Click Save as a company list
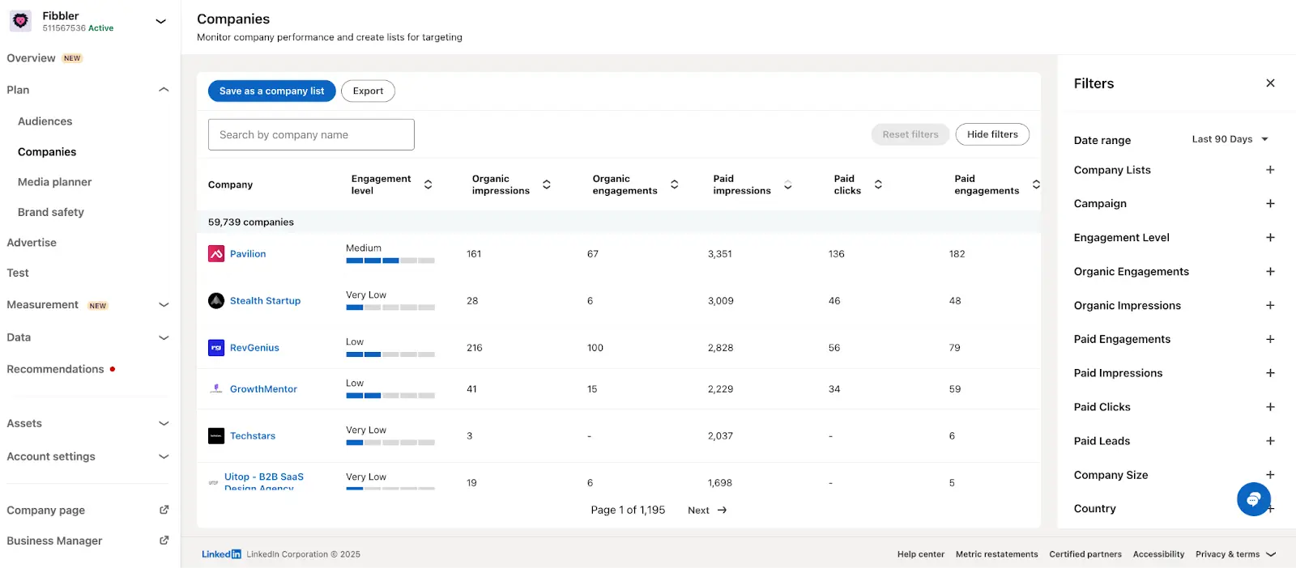1296x568 pixels. pos(271,91)
